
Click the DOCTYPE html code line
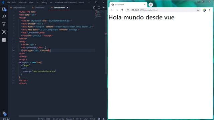coord(27,12)
